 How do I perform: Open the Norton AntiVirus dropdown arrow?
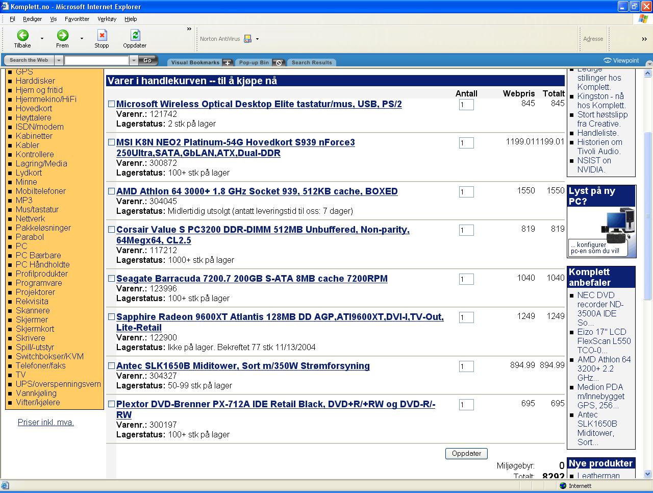click(257, 39)
